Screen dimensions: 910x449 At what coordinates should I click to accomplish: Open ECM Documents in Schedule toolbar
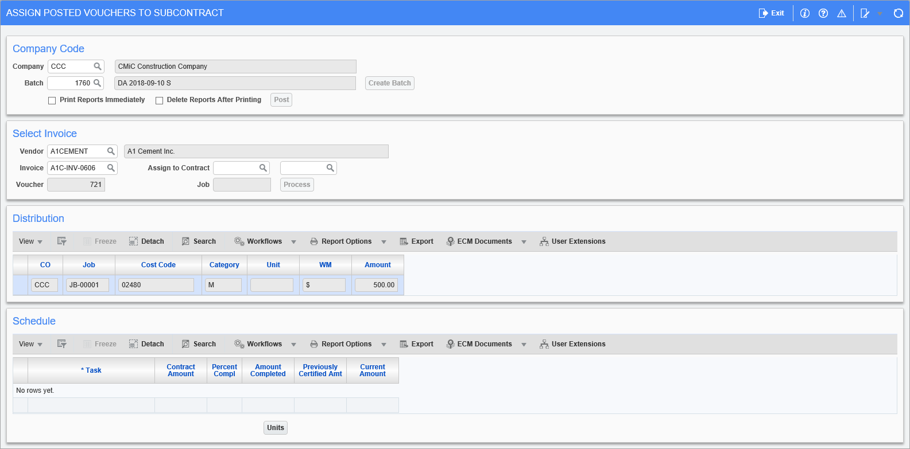(479, 344)
